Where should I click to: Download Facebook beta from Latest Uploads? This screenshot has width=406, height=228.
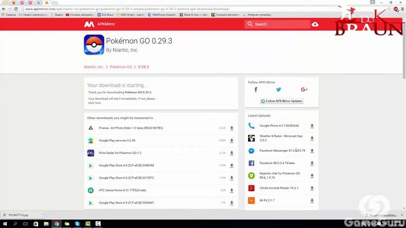point(312,163)
